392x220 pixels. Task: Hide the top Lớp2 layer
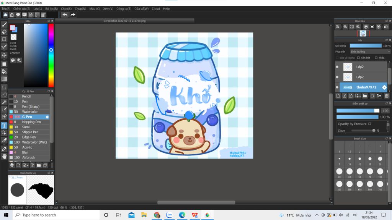337,67
